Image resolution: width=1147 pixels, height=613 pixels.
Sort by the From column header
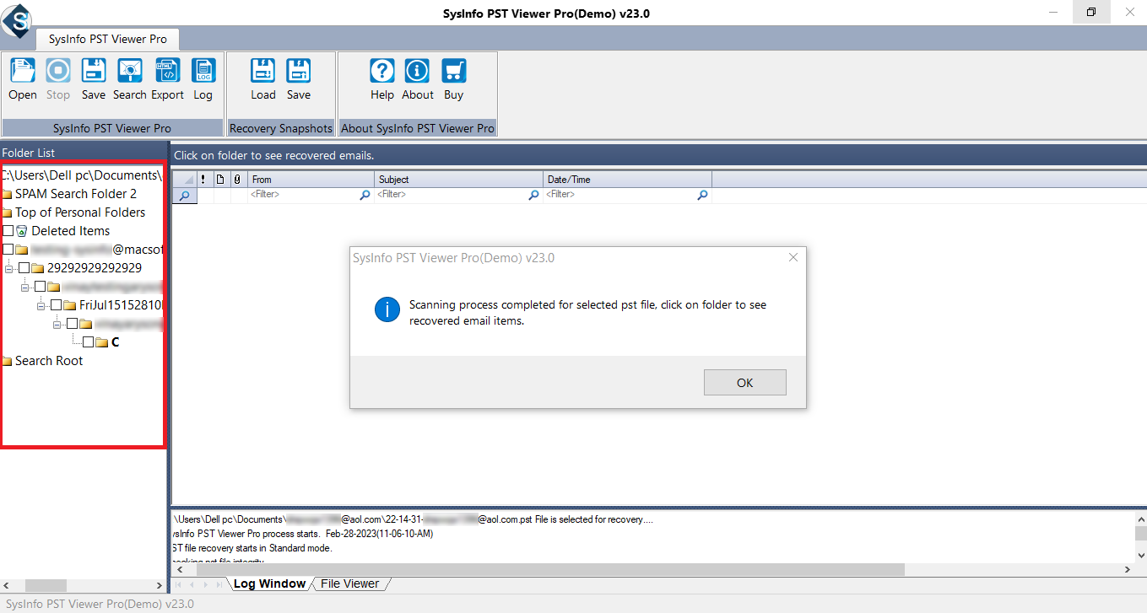(x=311, y=179)
